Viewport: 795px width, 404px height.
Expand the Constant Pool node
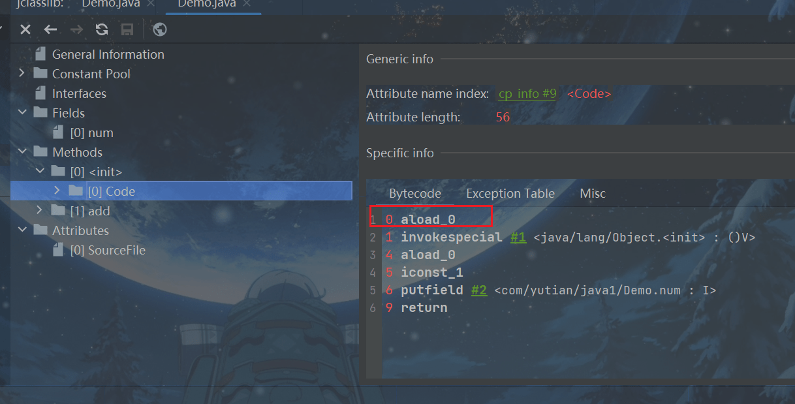[22, 74]
